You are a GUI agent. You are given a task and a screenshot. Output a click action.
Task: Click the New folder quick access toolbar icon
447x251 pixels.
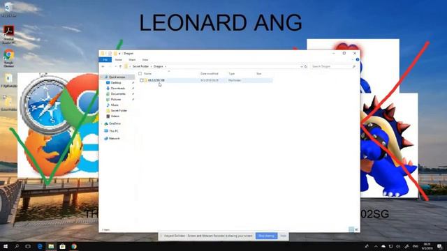tap(115, 53)
